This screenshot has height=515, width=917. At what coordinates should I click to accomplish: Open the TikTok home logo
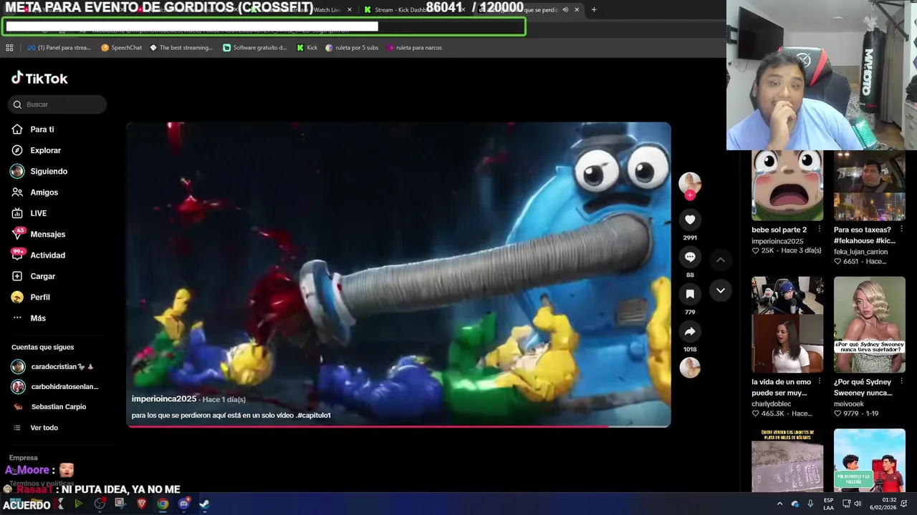[39, 78]
